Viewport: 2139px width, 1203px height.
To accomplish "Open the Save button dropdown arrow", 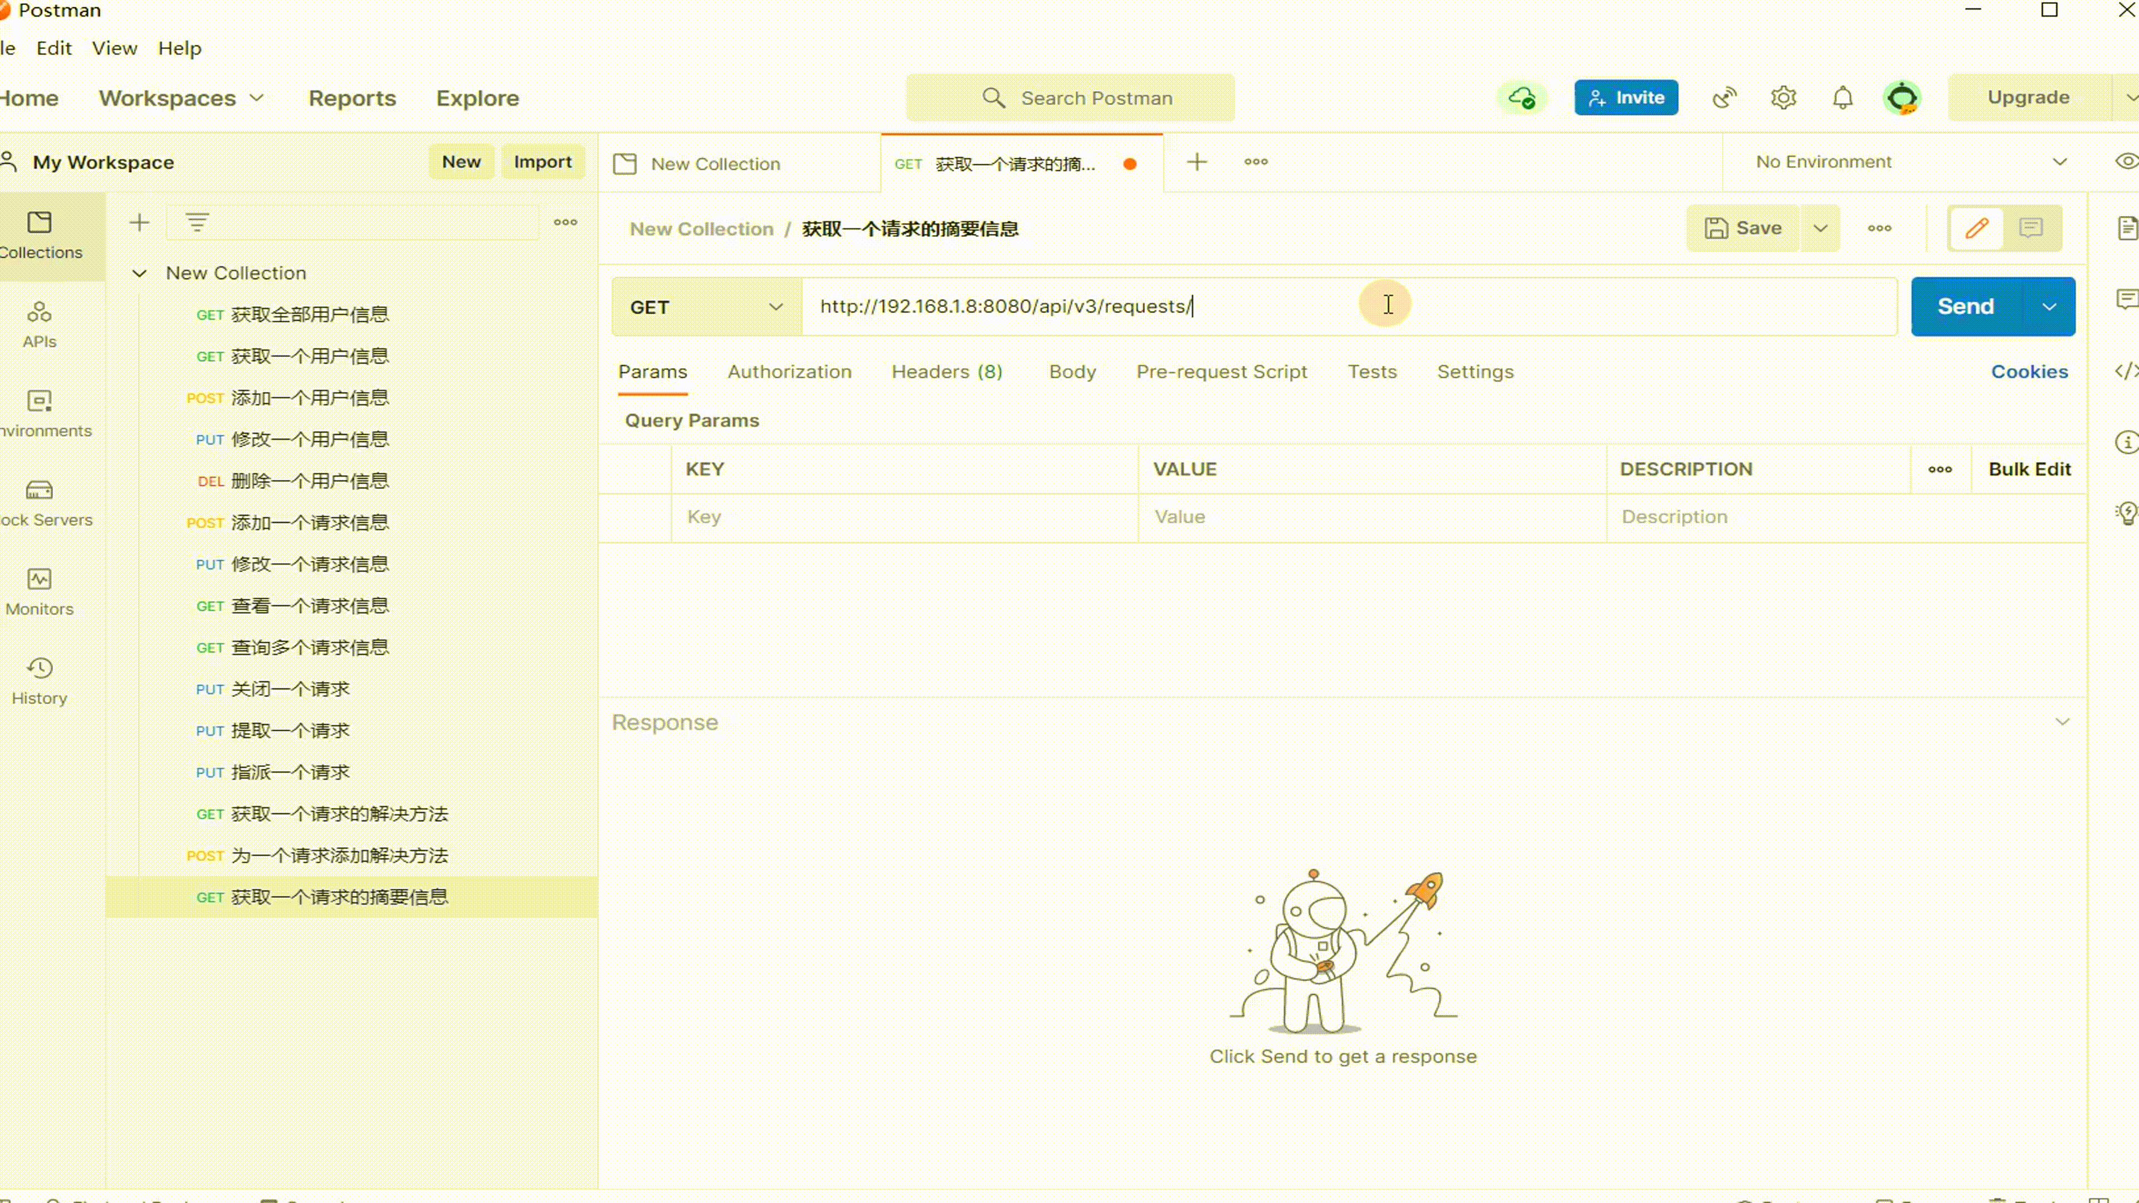I will [1820, 228].
